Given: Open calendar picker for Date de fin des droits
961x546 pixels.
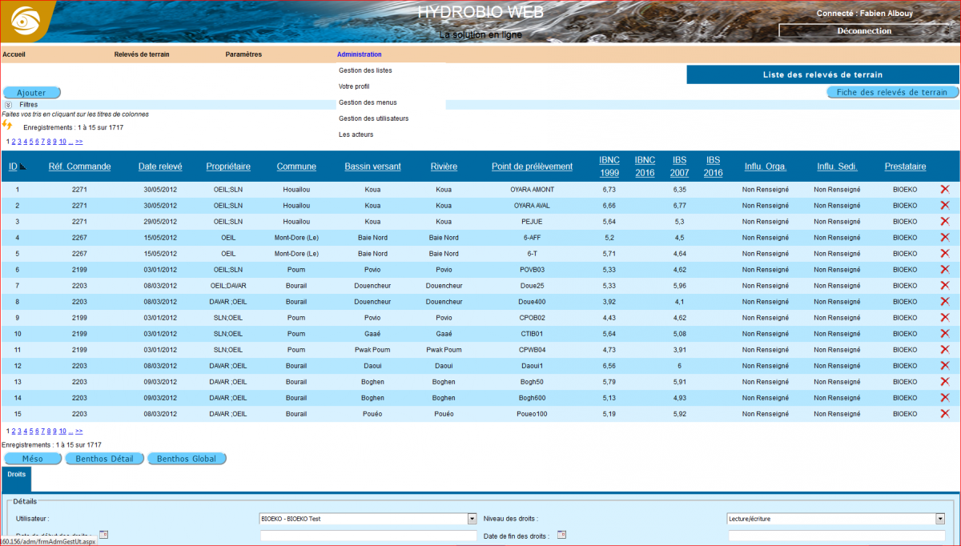Looking at the screenshot, I should pyautogui.click(x=561, y=535).
